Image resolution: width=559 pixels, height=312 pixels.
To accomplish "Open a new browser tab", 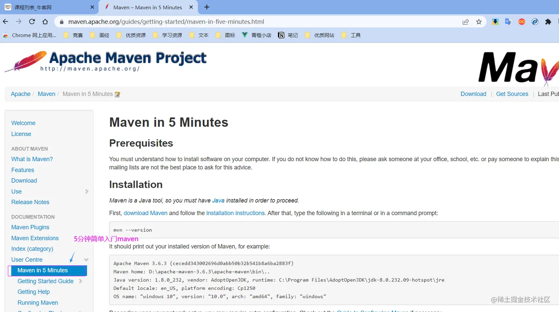I will (207, 7).
